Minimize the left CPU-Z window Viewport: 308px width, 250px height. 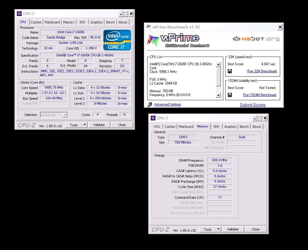pyautogui.click(x=121, y=14)
